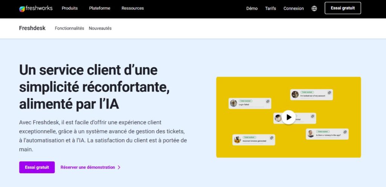Open the Fonctionnalités tab
Image resolution: width=386 pixels, height=187 pixels.
(x=69, y=28)
